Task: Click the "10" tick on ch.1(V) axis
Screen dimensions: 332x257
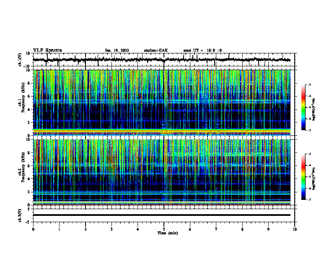Action: 29,53
